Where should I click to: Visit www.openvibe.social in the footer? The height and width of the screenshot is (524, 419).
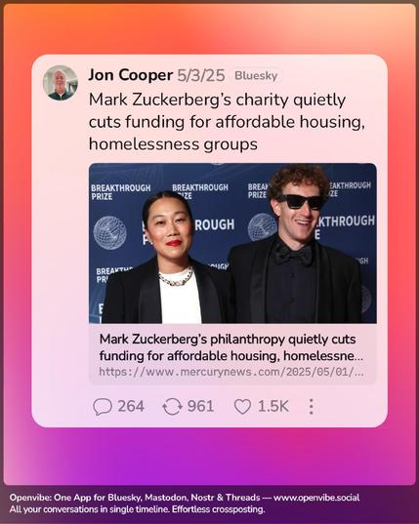pyautogui.click(x=316, y=498)
